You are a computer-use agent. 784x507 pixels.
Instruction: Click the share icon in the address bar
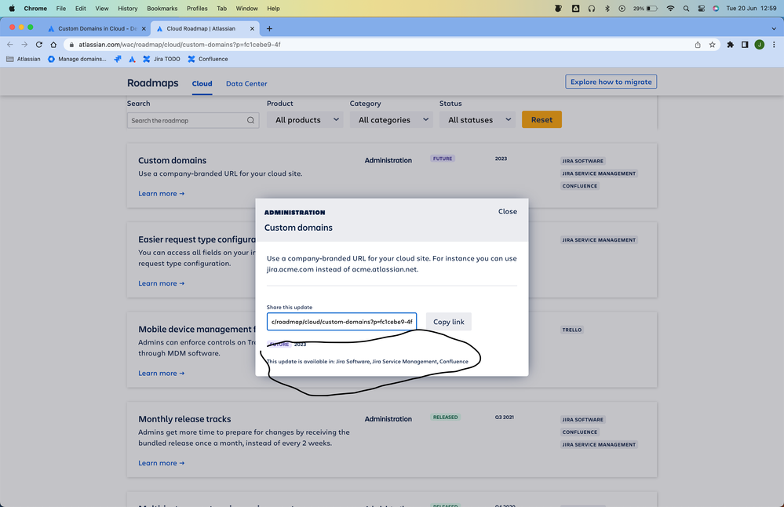click(x=696, y=45)
